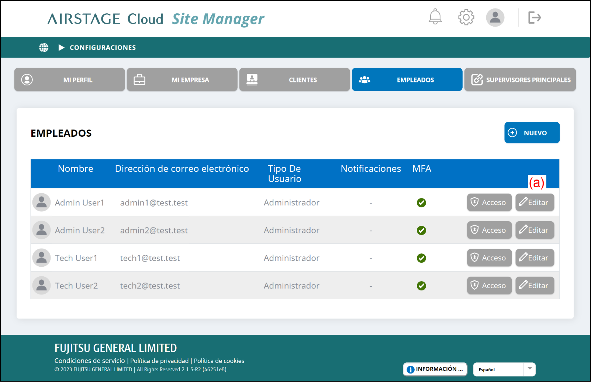Click Tech User2's avatar icon
Viewport: 591px width, 382px height.
coord(42,286)
